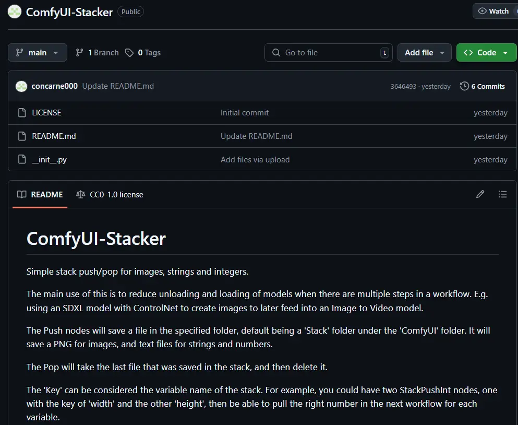The image size is (518, 425).
Task: Open the green Code dropdown
Action: pyautogui.click(x=486, y=52)
